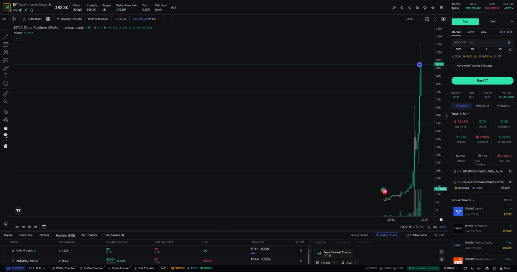The width and height of the screenshot is (517, 272).
Task: Add DIT token to favorites star
Action: coord(433,8)
